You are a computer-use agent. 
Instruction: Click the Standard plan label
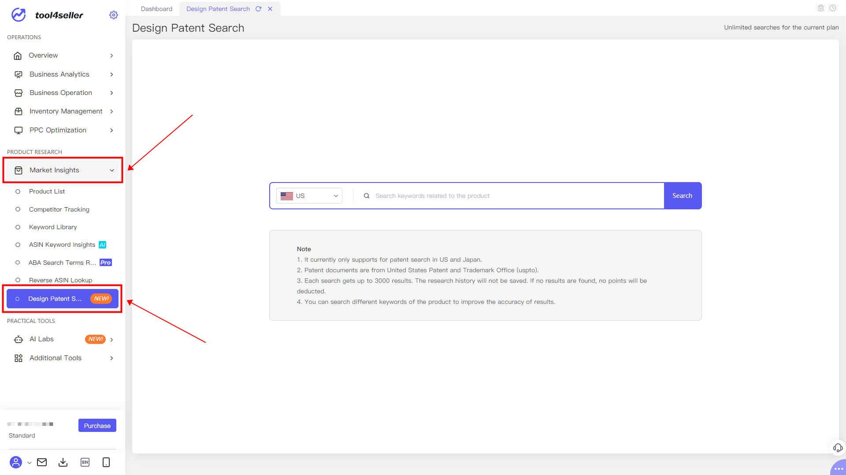[22, 435]
